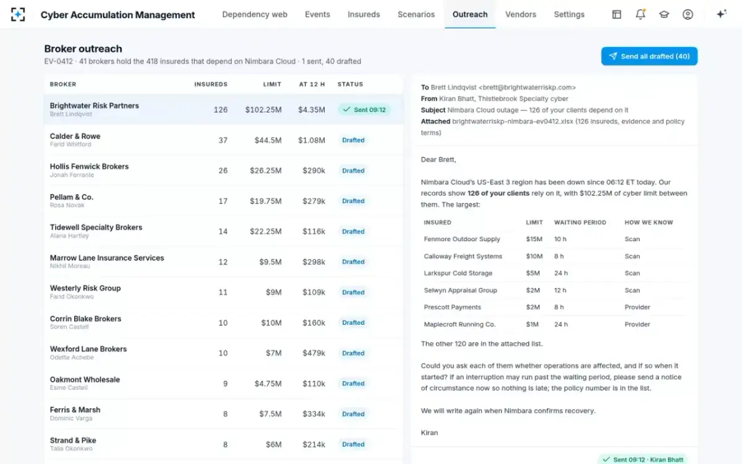
Task: Open the layout panel icon
Action: coord(616,14)
